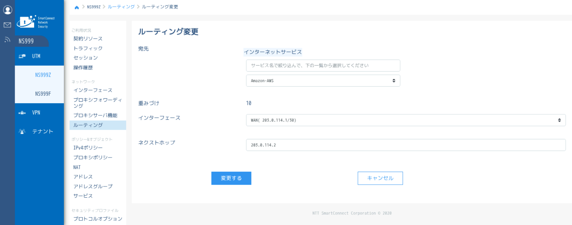Click the VPN icon in sidebar
This screenshot has width=572, height=225.
(22, 113)
